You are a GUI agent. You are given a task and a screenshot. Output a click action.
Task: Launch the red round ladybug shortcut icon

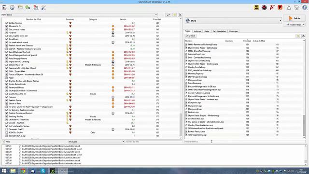tap(264, 8)
